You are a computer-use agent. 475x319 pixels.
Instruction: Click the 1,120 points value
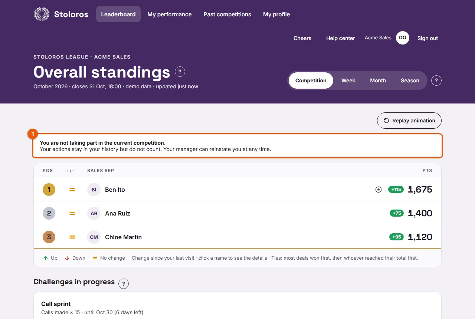pyautogui.click(x=420, y=237)
